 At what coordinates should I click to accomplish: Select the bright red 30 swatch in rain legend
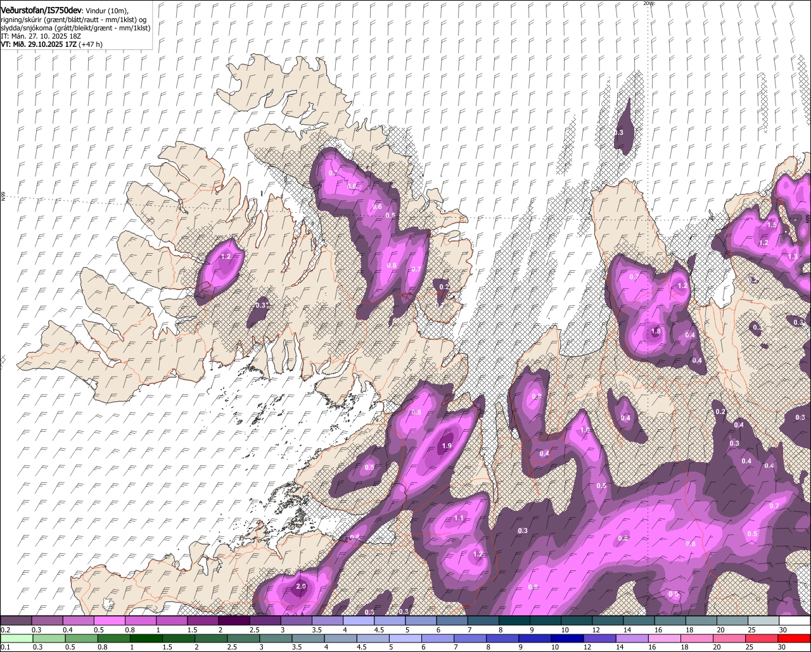coord(795,638)
